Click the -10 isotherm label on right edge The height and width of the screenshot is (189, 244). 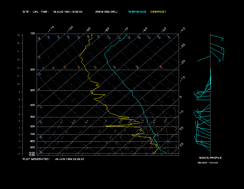point(183,79)
